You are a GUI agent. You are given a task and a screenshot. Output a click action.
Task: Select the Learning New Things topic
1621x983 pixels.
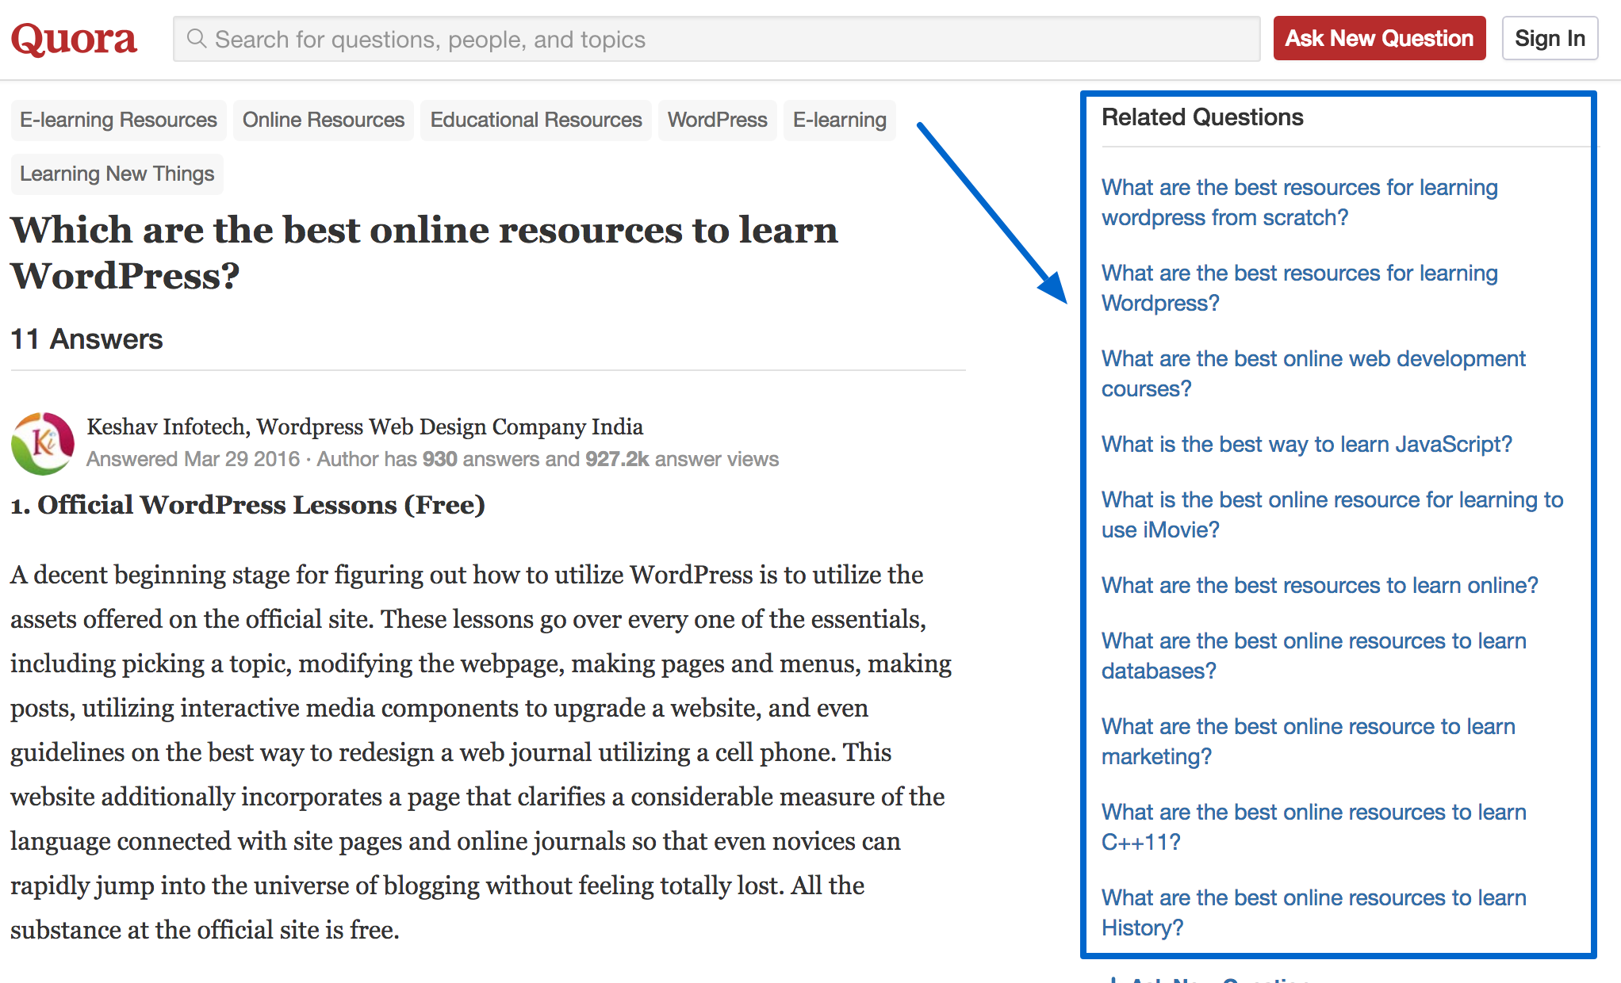point(117,174)
